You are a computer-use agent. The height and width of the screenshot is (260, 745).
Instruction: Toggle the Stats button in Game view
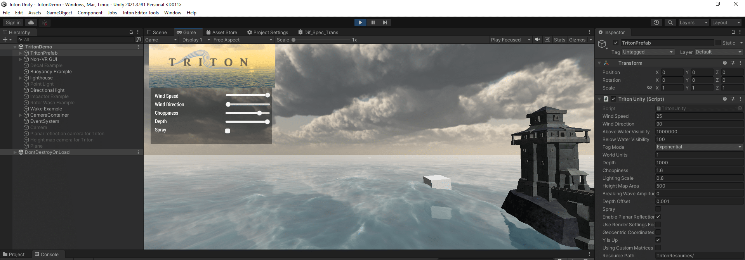point(559,40)
